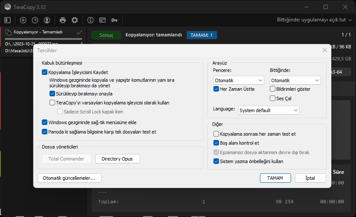Image resolution: width=356 pixels, height=217 pixels.
Task: Toggle Kopyalama İşleyicisini Kaydet checkbox
Action: pyautogui.click(x=44, y=72)
